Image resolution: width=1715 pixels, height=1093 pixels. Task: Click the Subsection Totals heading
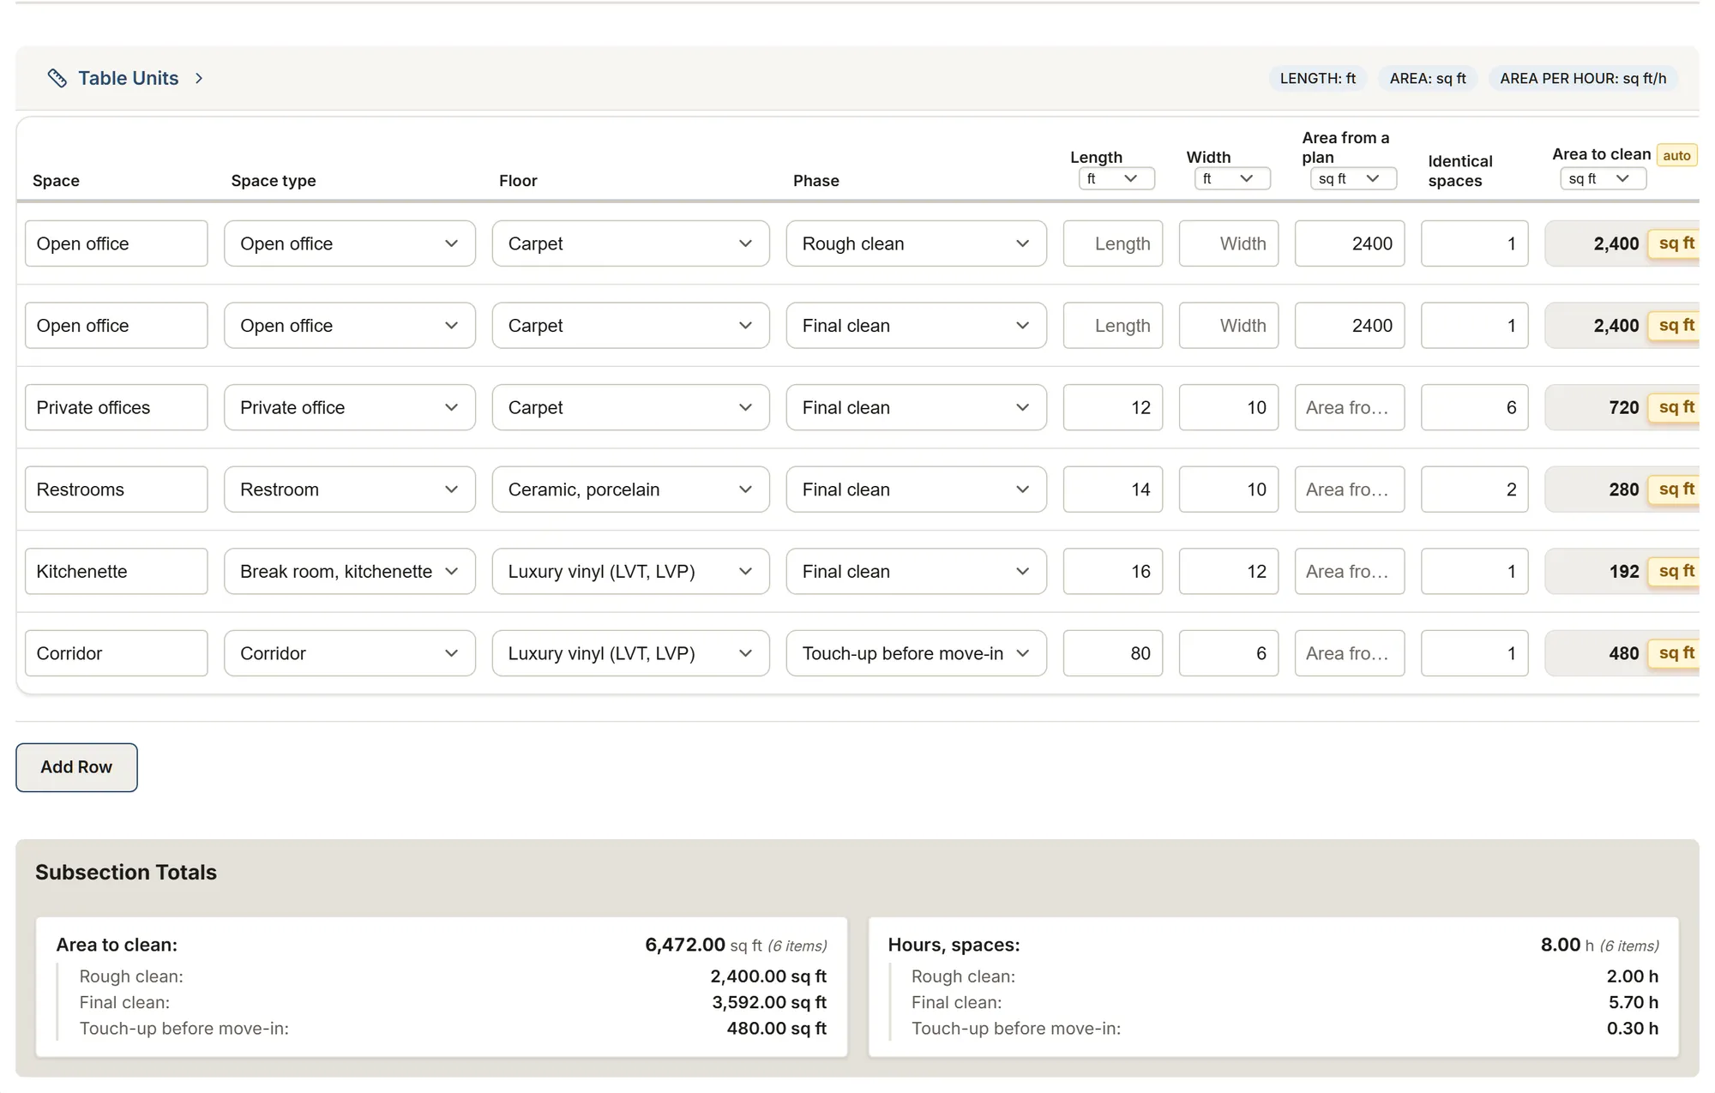point(126,872)
